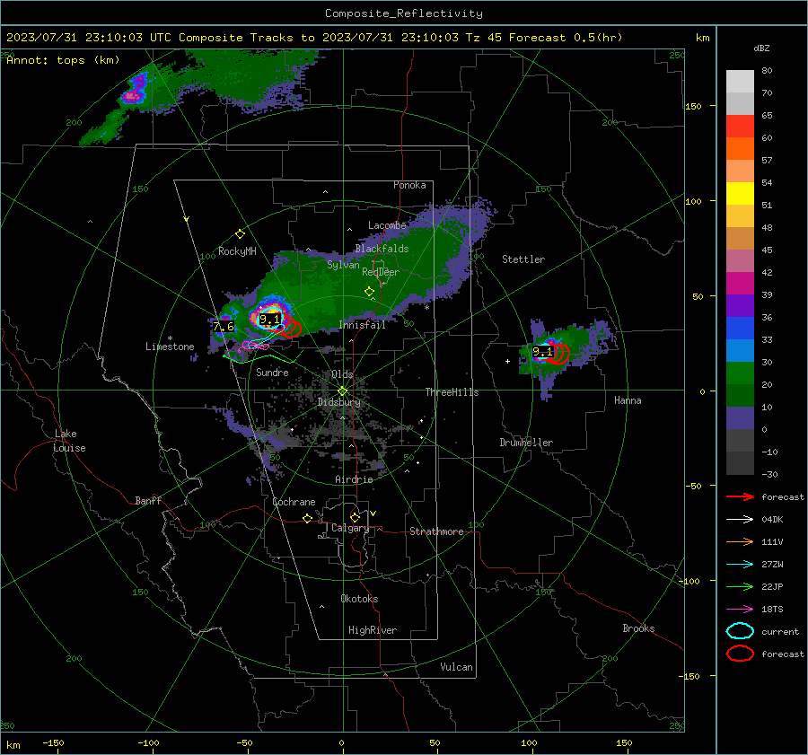
Task: Click the red forecast arrow legend icon
Action: [740, 496]
